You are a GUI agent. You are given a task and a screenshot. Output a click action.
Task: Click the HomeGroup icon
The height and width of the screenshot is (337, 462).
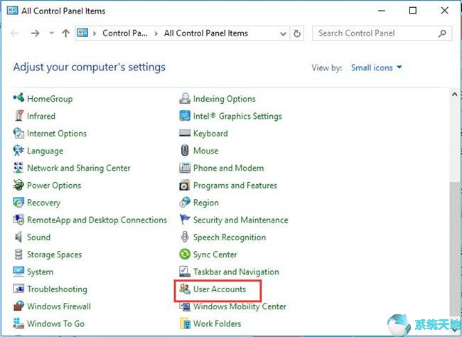(x=18, y=97)
